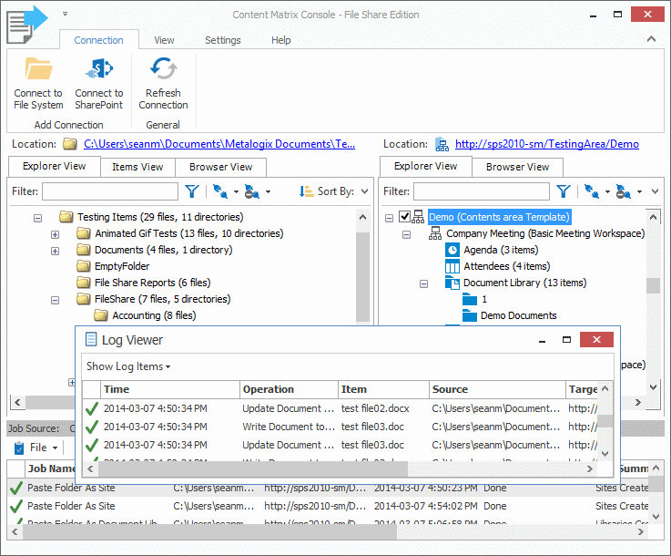Image resolution: width=671 pixels, height=556 pixels.
Task: Click the folder icon named 1
Action: coord(470,299)
